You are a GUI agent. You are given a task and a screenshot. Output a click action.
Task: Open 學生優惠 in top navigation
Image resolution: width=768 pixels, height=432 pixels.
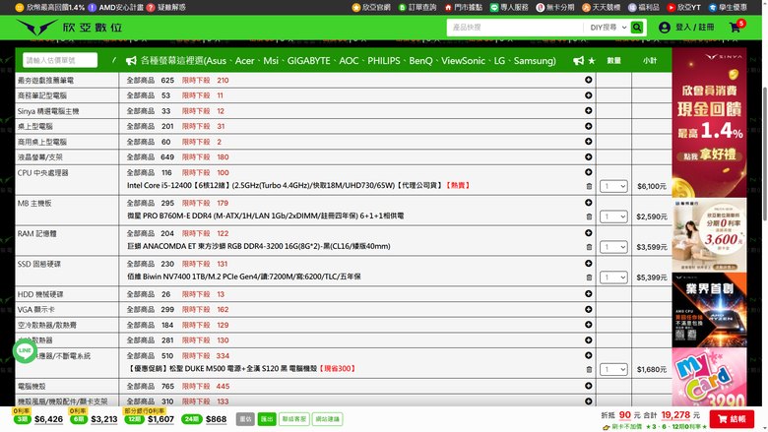pos(728,7)
